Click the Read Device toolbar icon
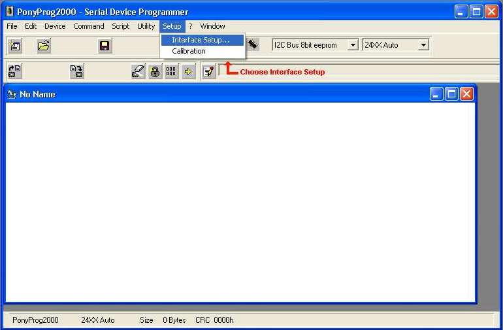Image resolution: width=503 pixels, height=330 pixels. [x=15, y=72]
